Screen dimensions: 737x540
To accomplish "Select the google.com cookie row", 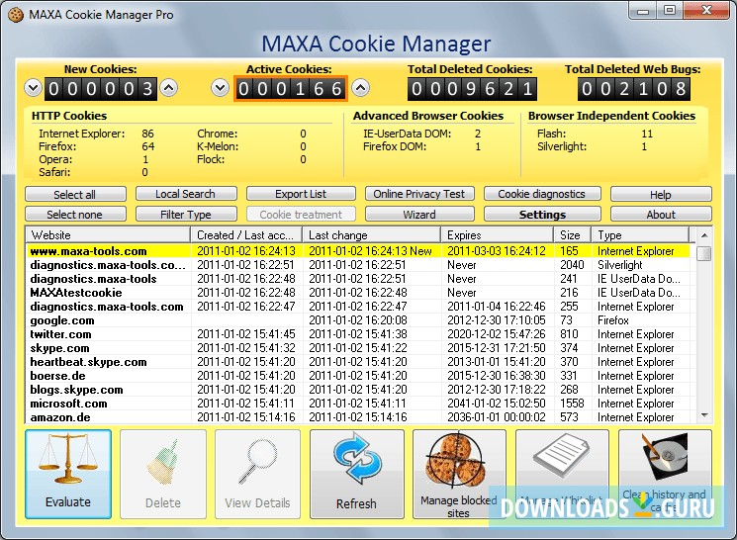I will coord(358,320).
